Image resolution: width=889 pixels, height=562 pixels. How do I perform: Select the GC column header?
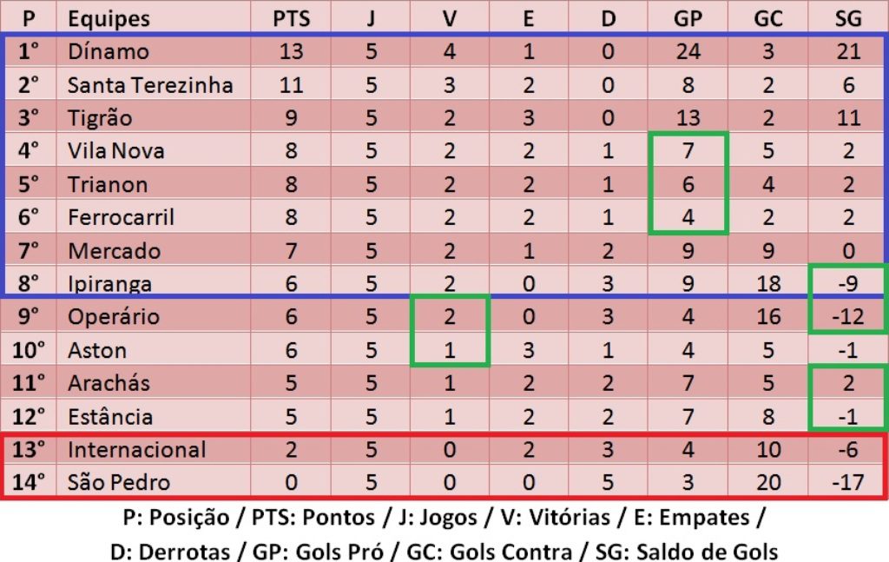pyautogui.click(x=767, y=18)
